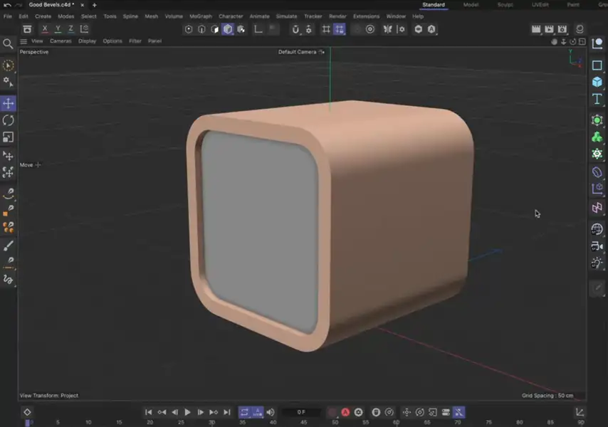Select the Scale tool

[9, 137]
